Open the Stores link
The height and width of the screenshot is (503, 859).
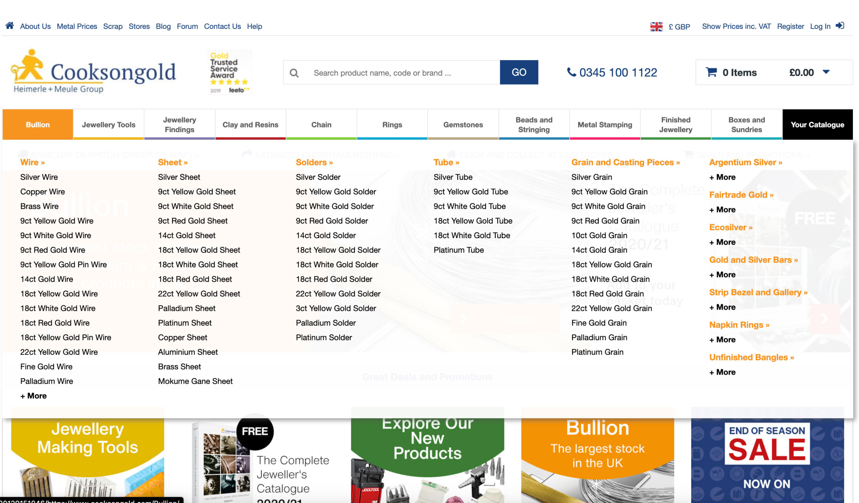139,26
